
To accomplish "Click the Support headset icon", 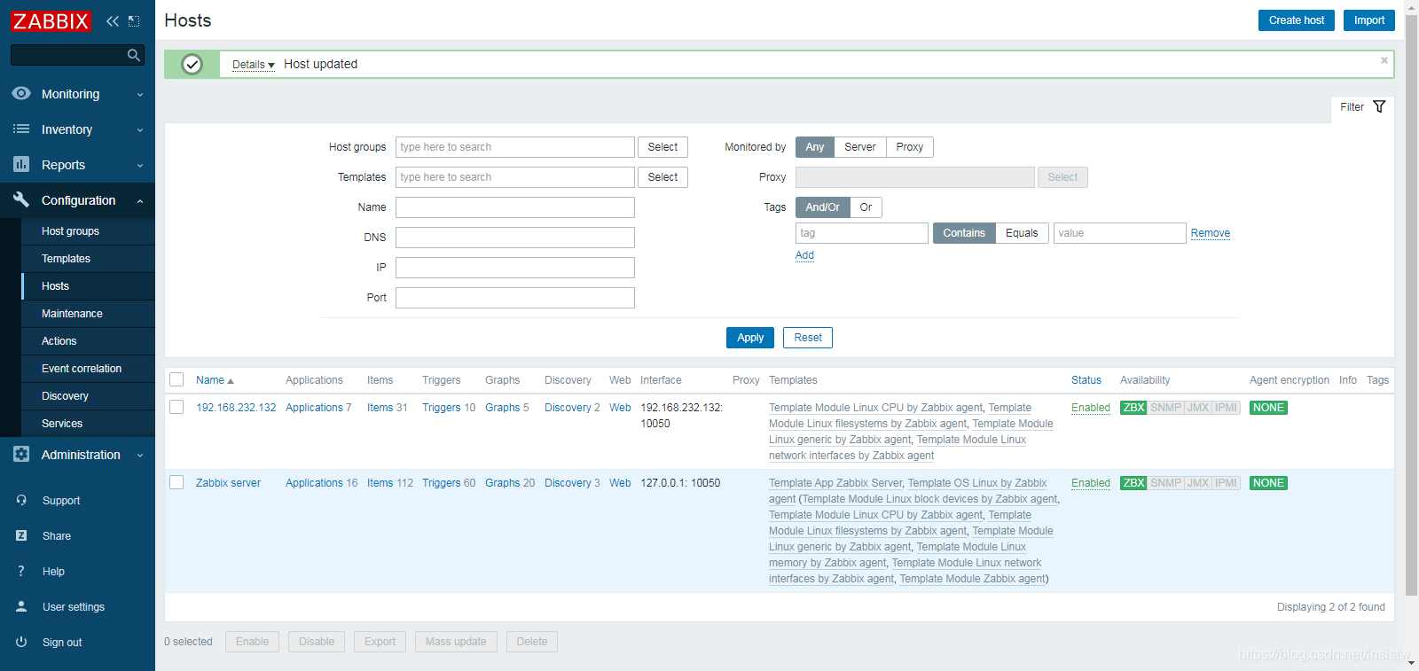I will [21, 500].
